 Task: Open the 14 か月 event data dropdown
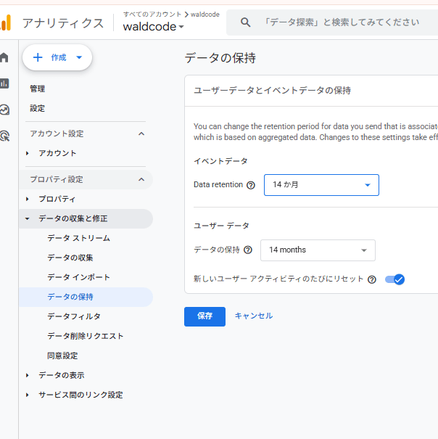click(321, 185)
